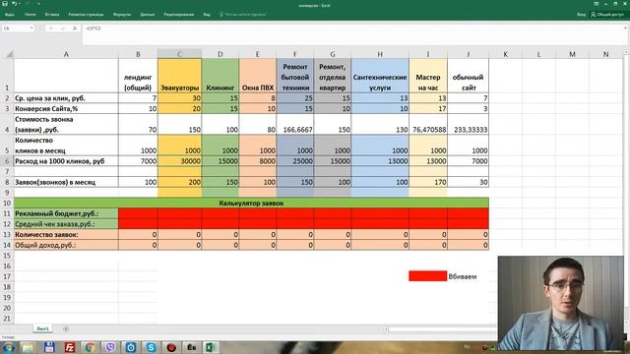Viewport: 630px width, 354px height.
Task: Click the Windows Start orb
Action: tap(8, 347)
